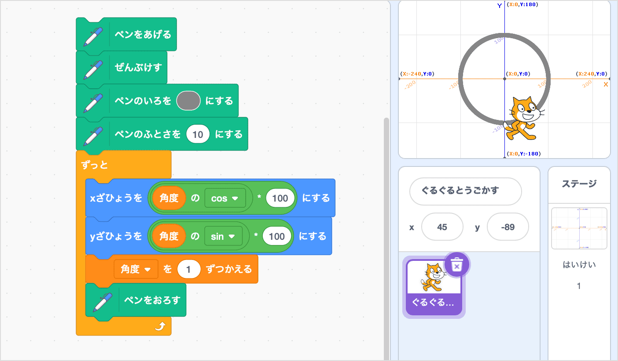Edit the change-by value 1
618x361 pixels.
click(189, 269)
